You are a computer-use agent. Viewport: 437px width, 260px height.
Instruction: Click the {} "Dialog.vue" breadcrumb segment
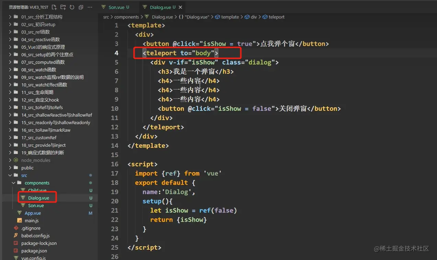pyautogui.click(x=194, y=17)
